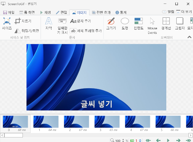This screenshot has height=142, width=193.
Task: Click 제목 프레임 추가 title frame
Action: (86, 31)
